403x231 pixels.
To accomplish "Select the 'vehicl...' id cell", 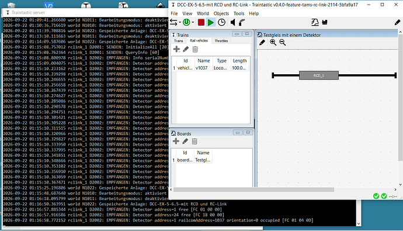I will tap(185, 68).
